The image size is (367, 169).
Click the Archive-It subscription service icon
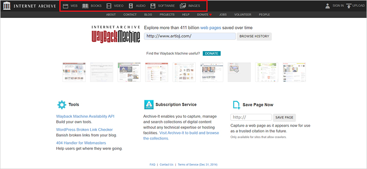click(149, 105)
